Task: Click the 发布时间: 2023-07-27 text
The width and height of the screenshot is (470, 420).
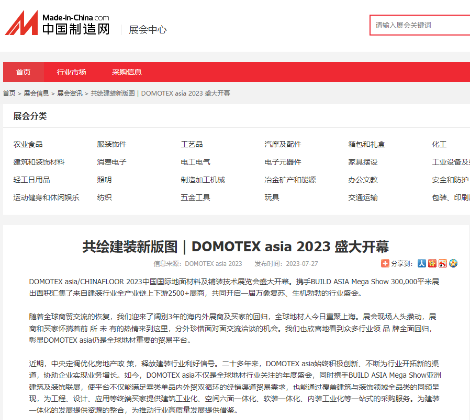Action: coord(286,264)
